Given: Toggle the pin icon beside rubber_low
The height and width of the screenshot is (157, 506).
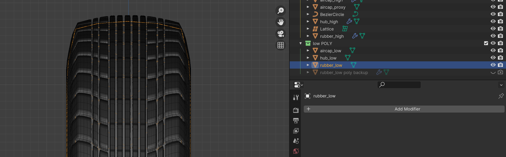Looking at the screenshot, I should point(501,96).
